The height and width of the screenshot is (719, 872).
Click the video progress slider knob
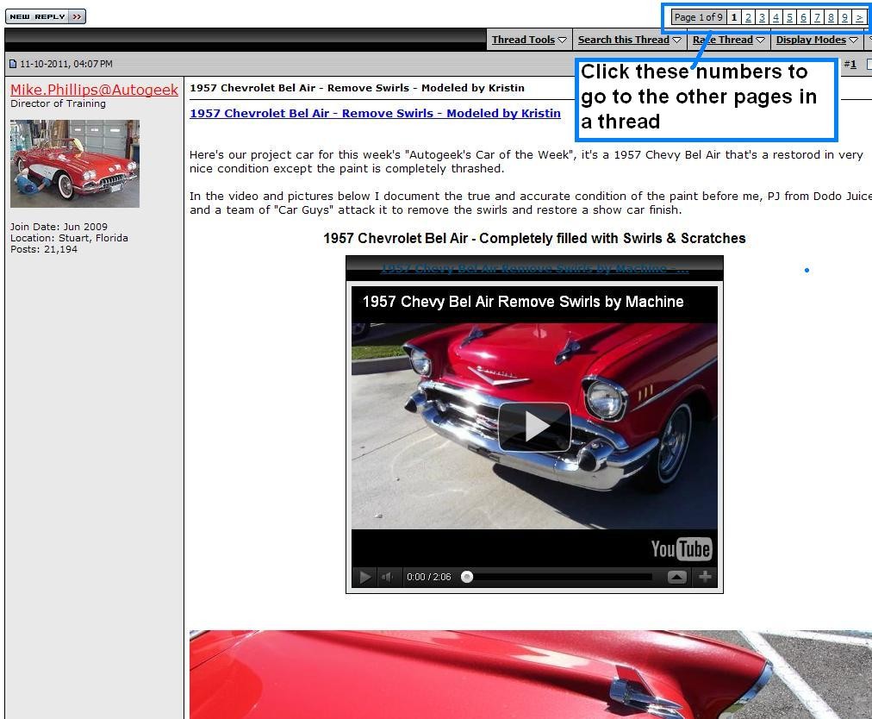(467, 577)
